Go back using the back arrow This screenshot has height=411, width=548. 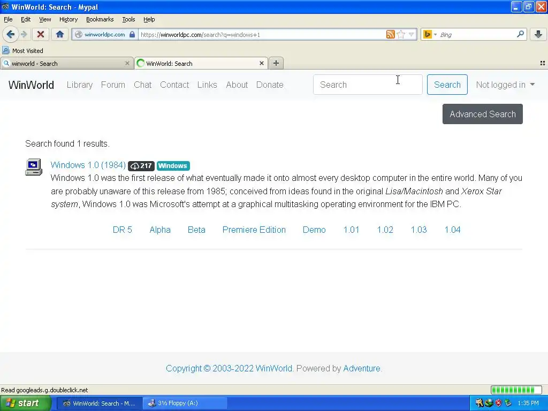coord(10,34)
